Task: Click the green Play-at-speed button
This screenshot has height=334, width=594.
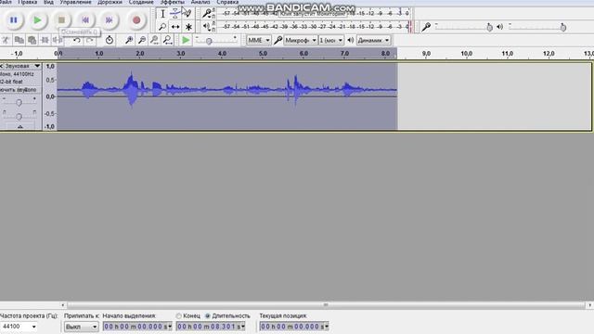Action: pos(186,40)
